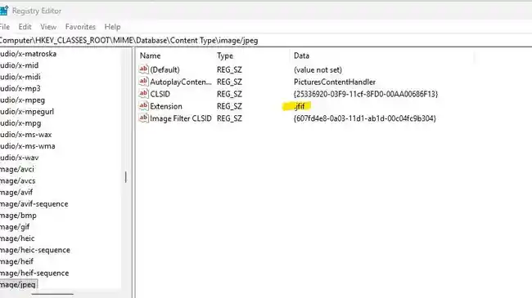The width and height of the screenshot is (532, 298).
Task: Click the Name column header
Action: point(150,56)
